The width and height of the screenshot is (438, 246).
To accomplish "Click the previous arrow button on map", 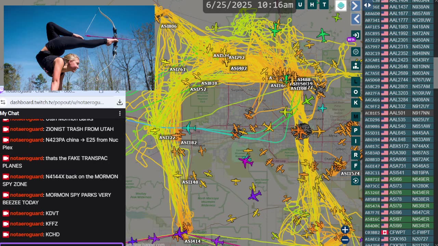I will [x=356, y=19].
